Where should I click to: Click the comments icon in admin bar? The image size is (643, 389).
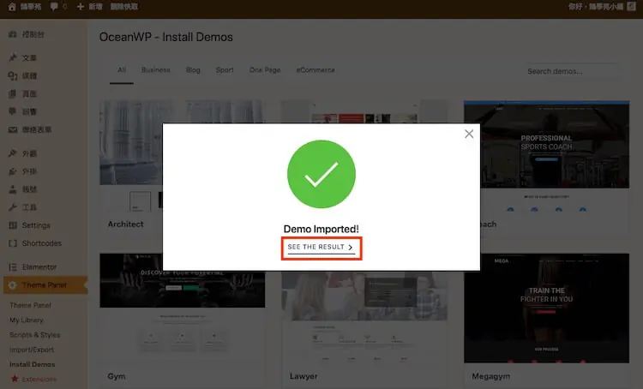54,7
